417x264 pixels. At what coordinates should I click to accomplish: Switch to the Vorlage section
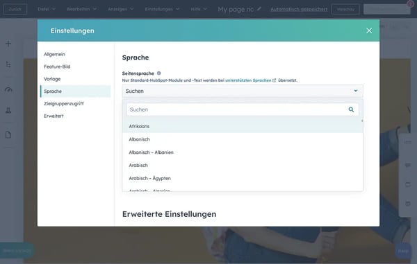[x=52, y=79]
